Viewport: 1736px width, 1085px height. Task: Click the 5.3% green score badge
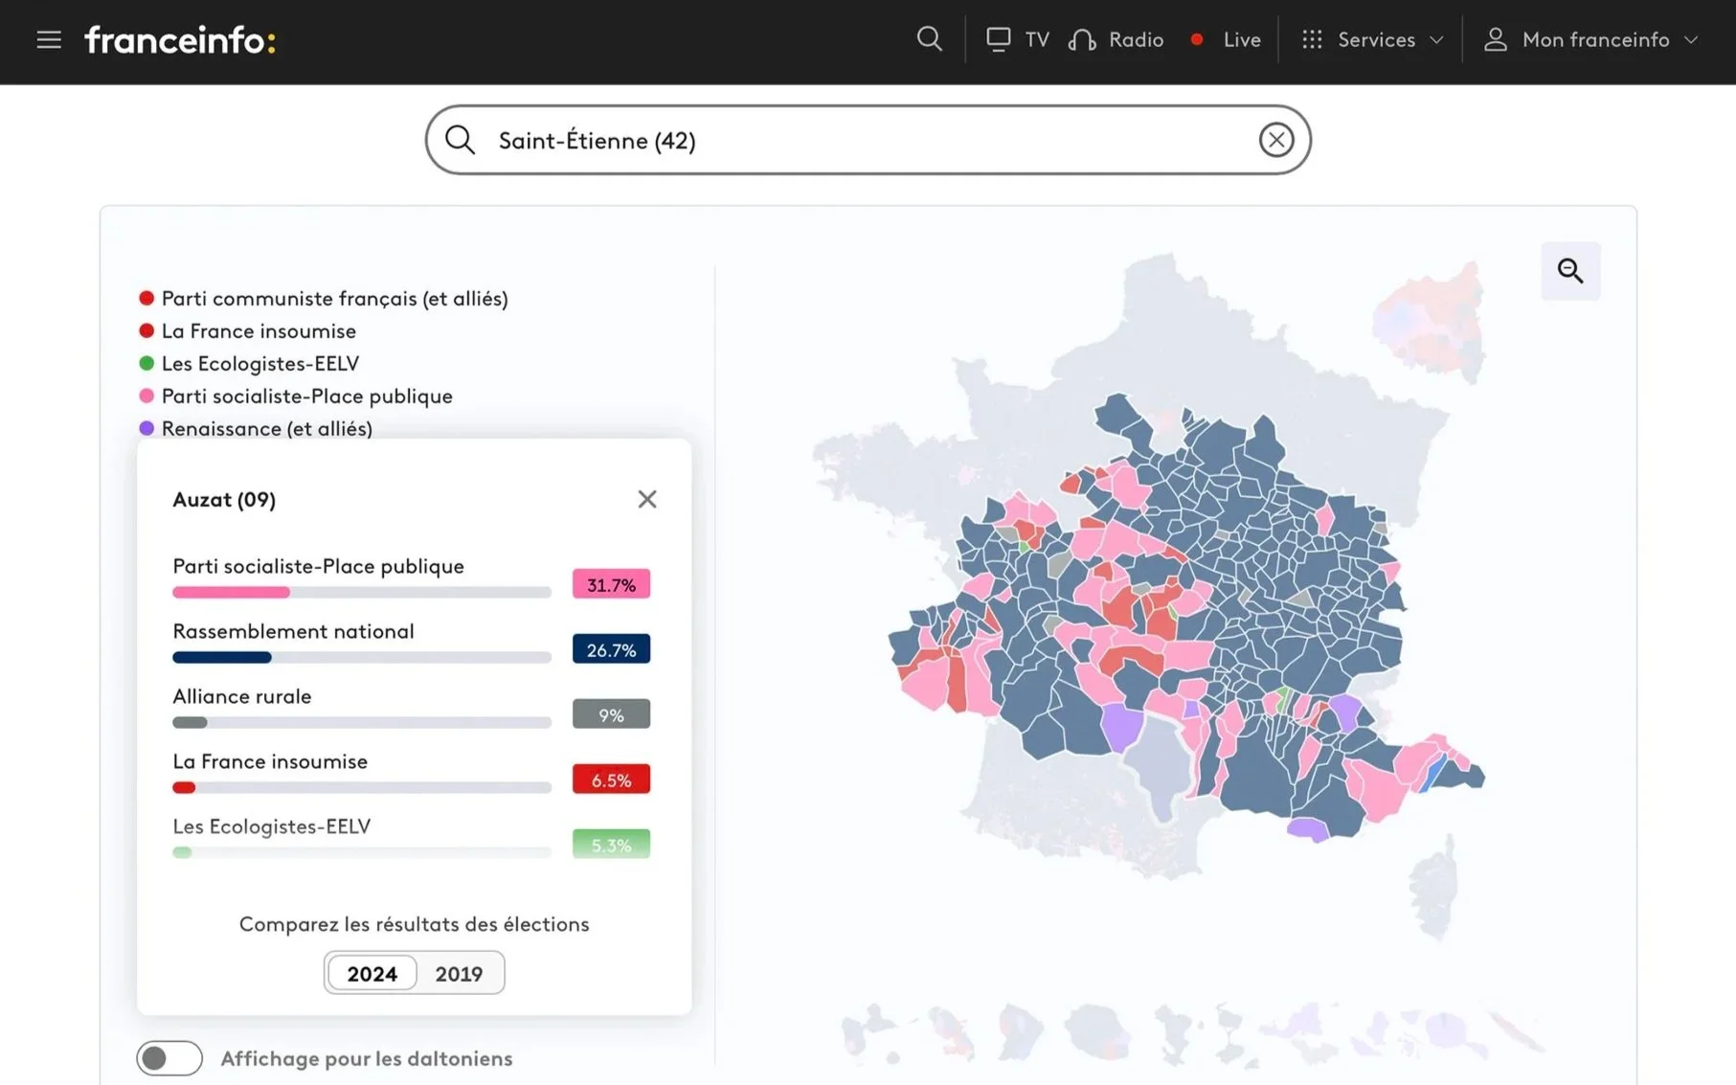(x=611, y=845)
